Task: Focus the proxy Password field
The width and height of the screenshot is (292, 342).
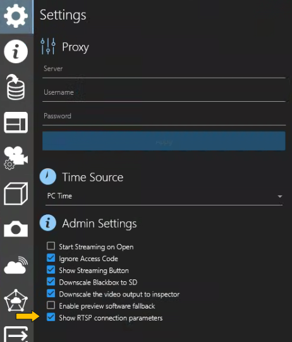Action: pyautogui.click(x=164, y=118)
